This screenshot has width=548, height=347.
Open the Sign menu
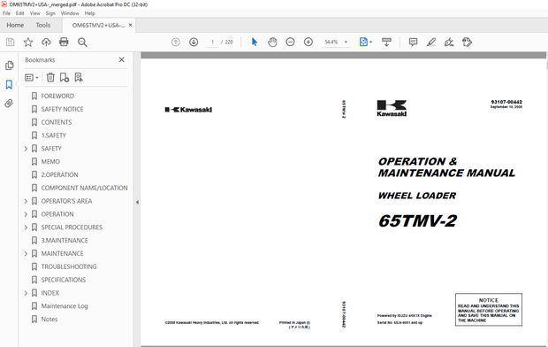[x=50, y=13]
